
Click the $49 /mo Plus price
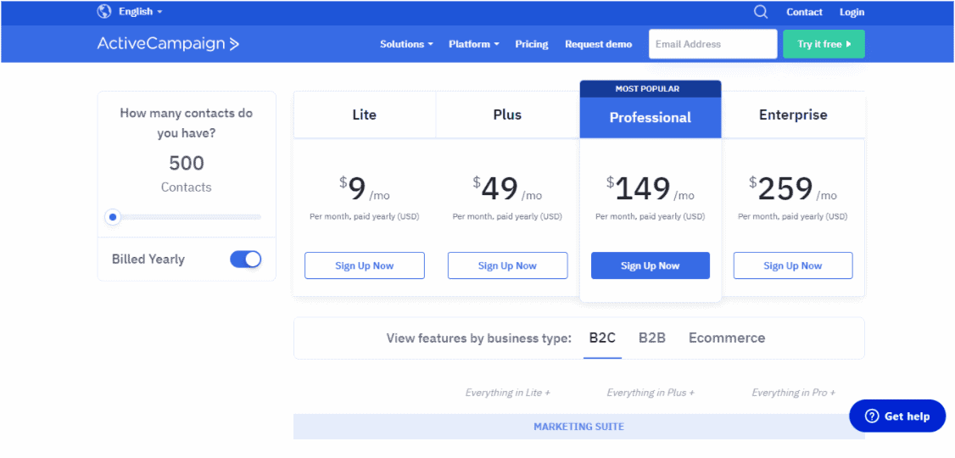point(507,189)
